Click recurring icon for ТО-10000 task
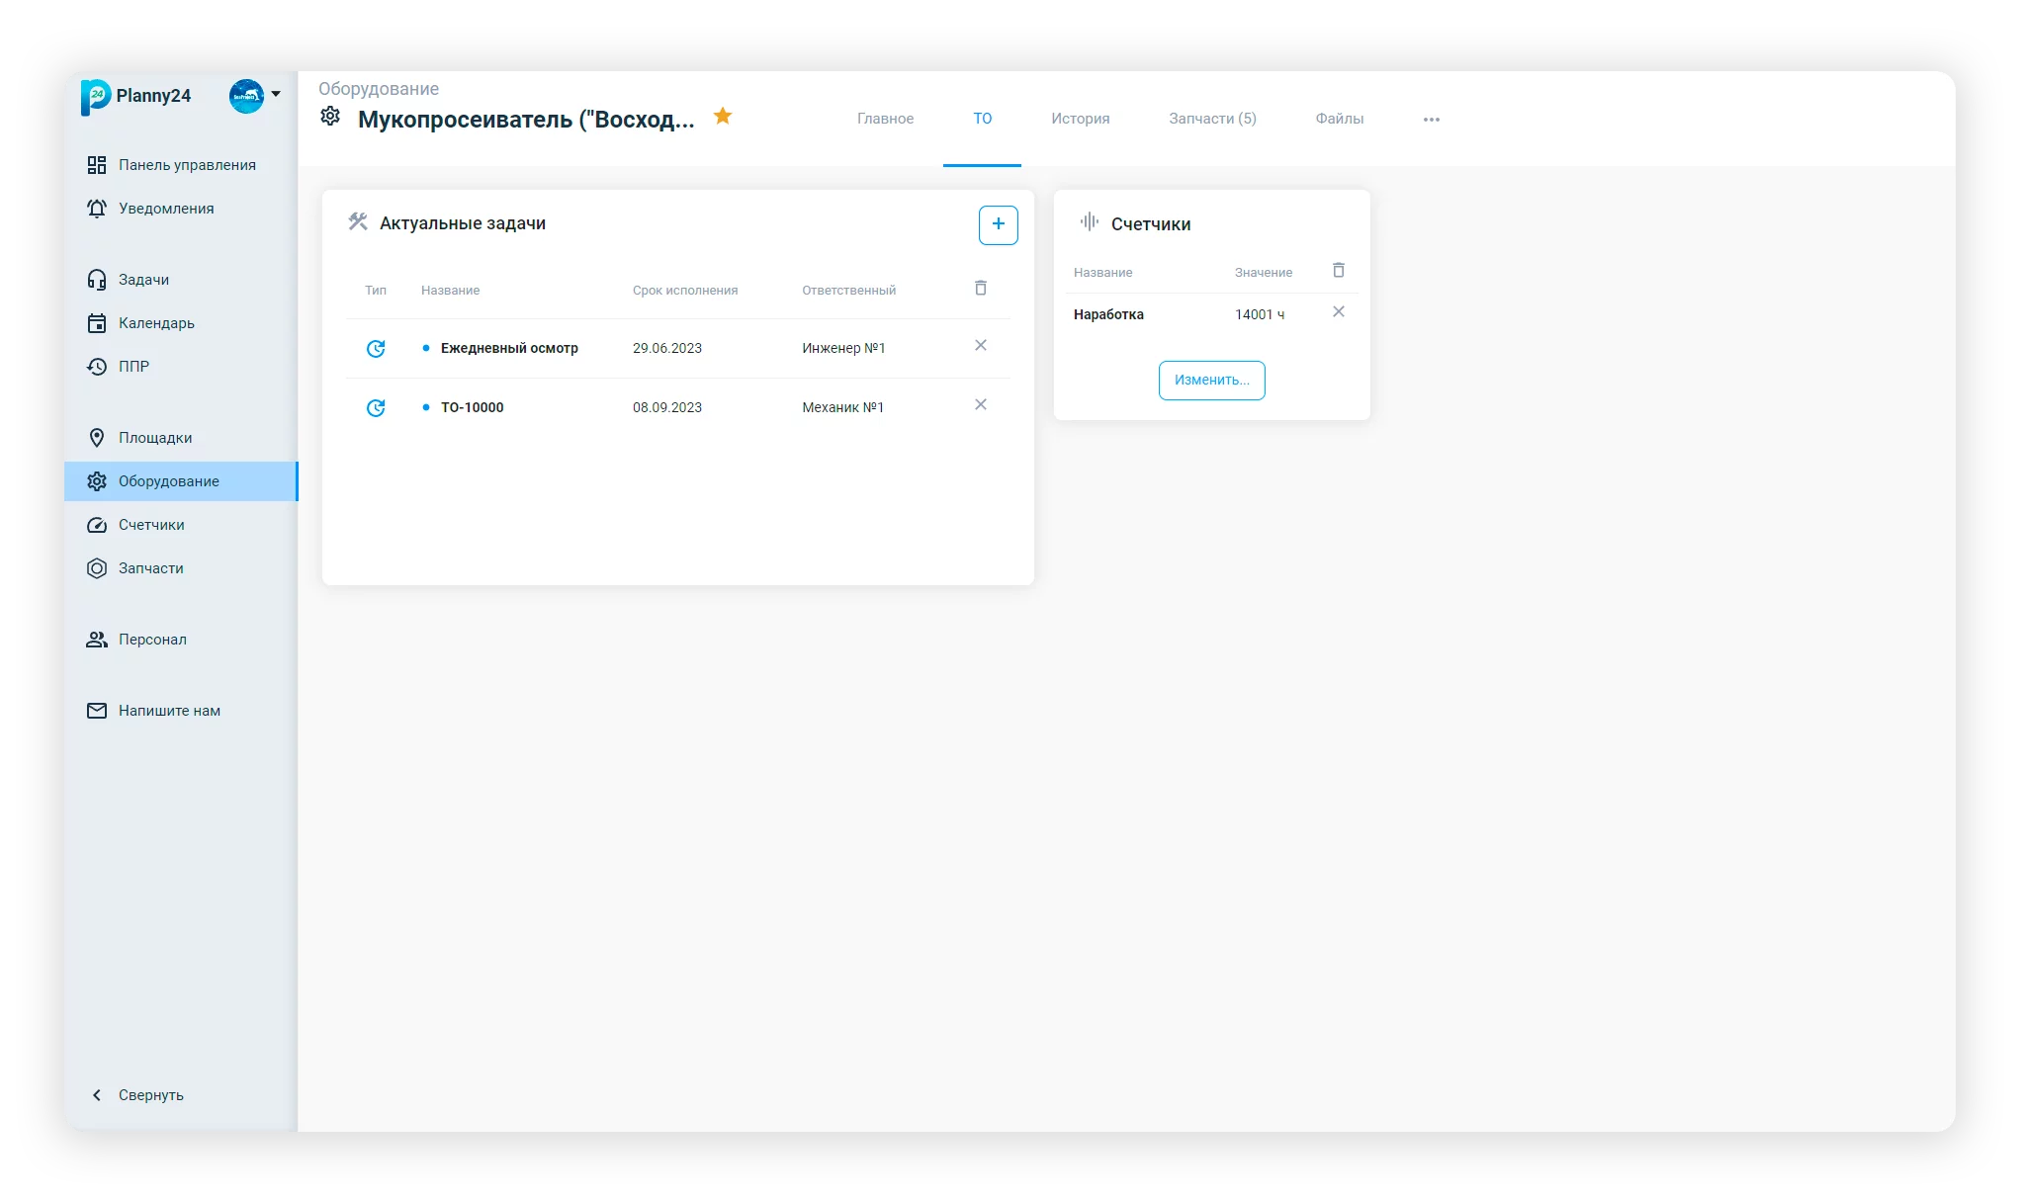This screenshot has height=1202, width=2018. click(x=376, y=407)
